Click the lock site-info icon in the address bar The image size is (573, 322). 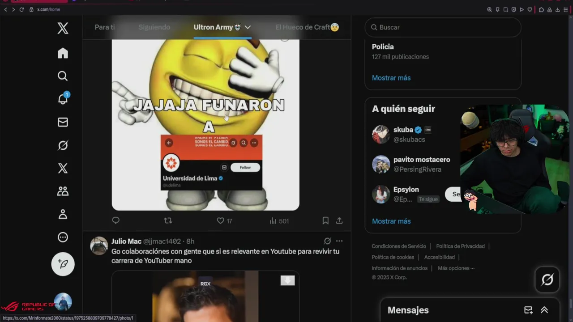pos(31,9)
